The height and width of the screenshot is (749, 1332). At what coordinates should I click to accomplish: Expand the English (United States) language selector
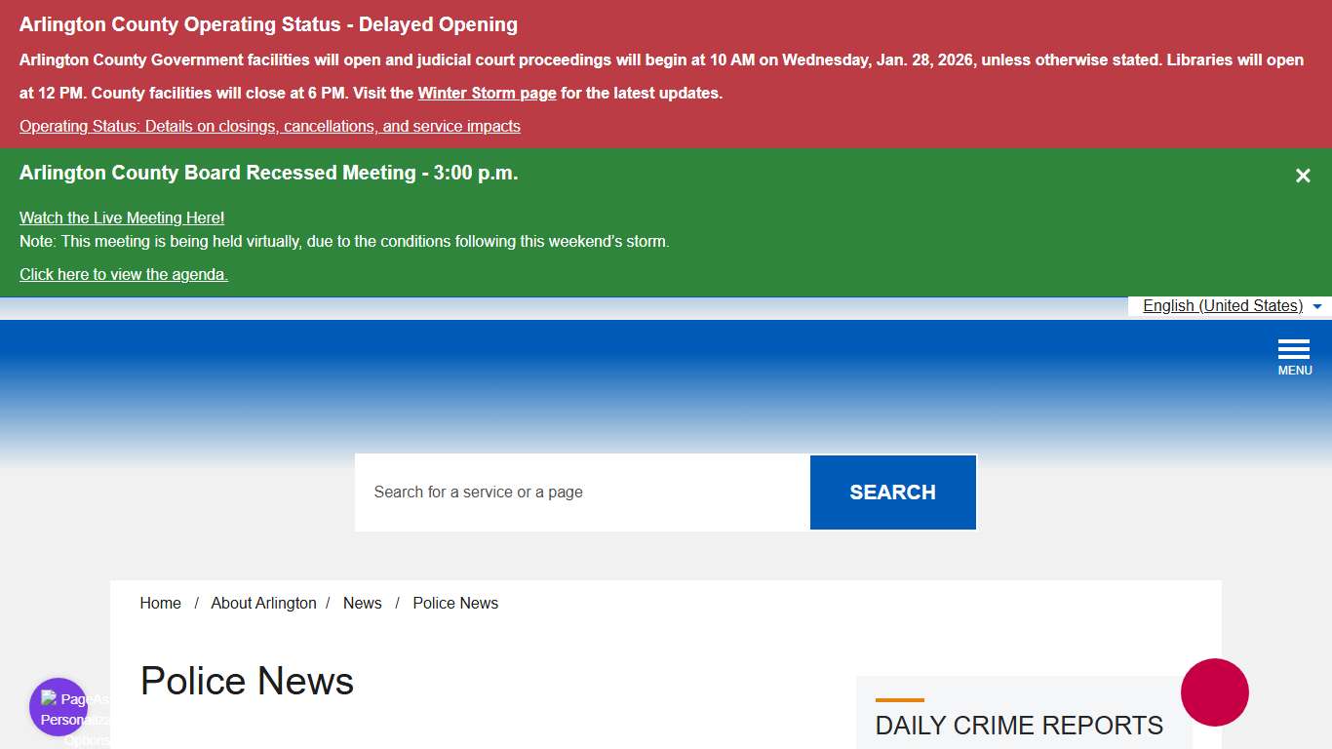(1222, 305)
